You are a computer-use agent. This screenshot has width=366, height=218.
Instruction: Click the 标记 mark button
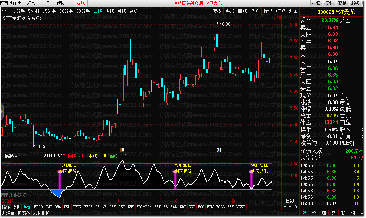click(268, 11)
